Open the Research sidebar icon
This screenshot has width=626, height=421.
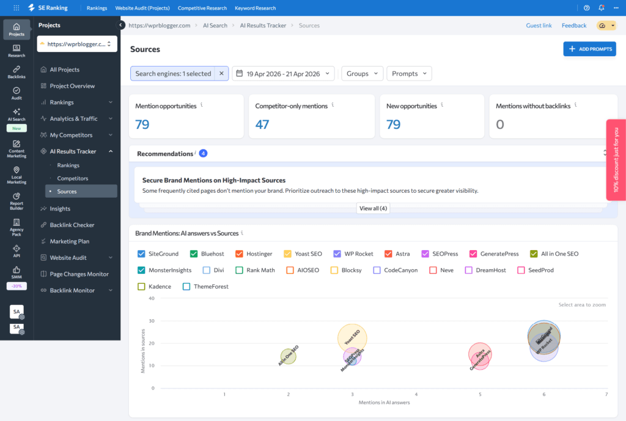point(17,51)
